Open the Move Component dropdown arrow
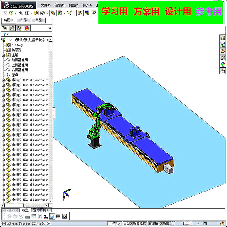The height and width of the screenshot is (227, 227). point(47,13)
